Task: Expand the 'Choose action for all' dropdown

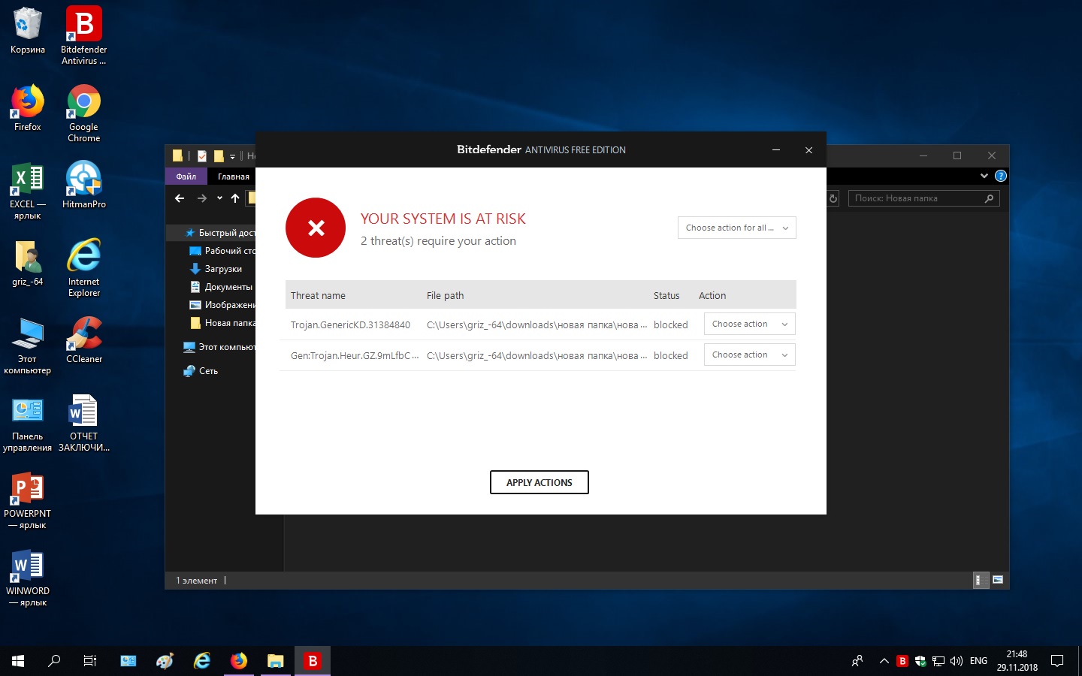Action: (x=736, y=228)
